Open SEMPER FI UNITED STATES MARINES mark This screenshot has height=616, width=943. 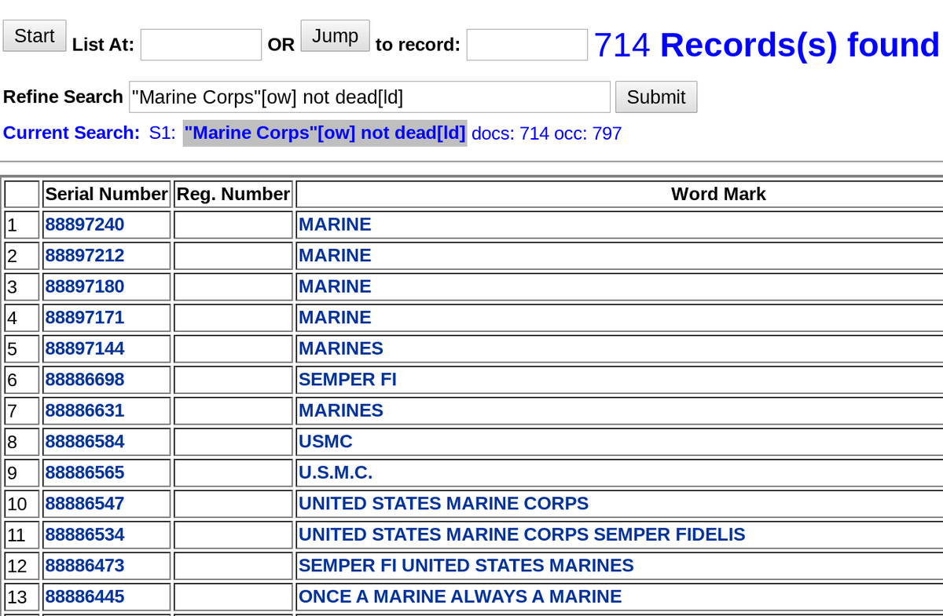coord(466,566)
